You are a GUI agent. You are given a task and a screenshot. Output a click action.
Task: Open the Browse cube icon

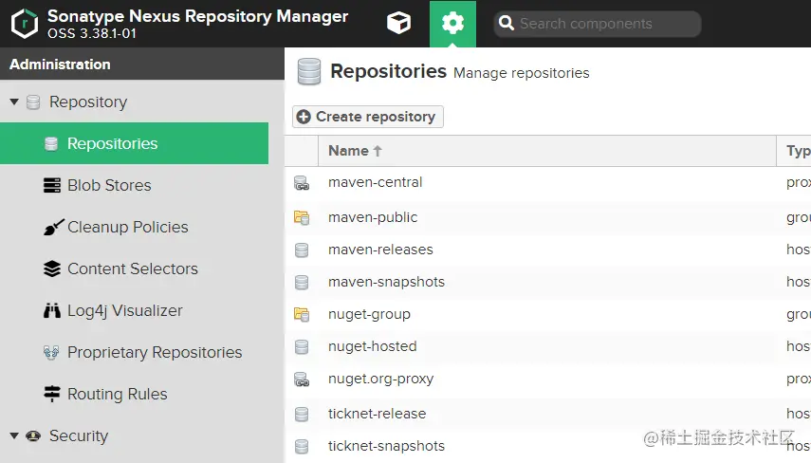[x=398, y=24]
